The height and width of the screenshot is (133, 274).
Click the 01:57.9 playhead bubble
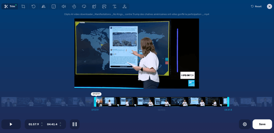(96, 94)
